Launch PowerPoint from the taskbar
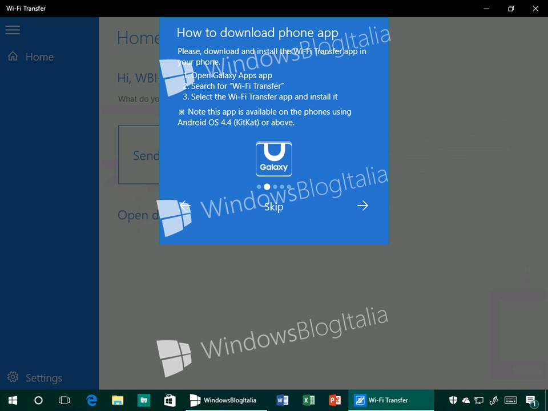Viewport: 548px width, 411px height. (x=335, y=400)
